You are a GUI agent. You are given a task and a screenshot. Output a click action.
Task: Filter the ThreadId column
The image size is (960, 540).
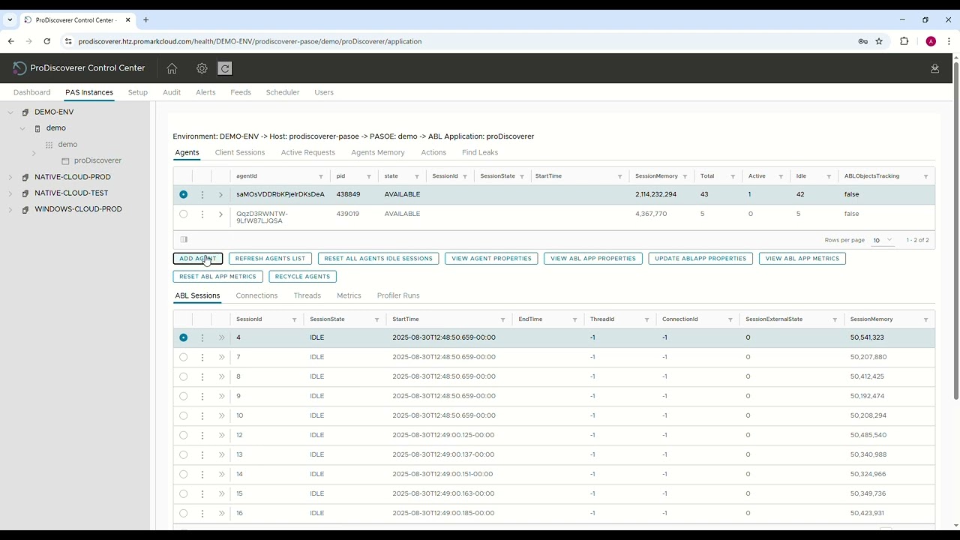646,319
